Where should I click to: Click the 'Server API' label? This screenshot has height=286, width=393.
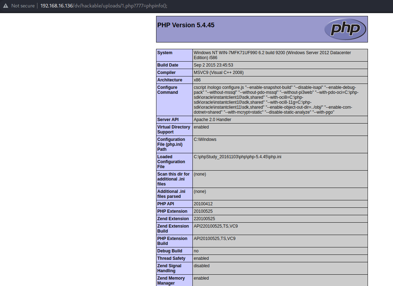pyautogui.click(x=168, y=120)
